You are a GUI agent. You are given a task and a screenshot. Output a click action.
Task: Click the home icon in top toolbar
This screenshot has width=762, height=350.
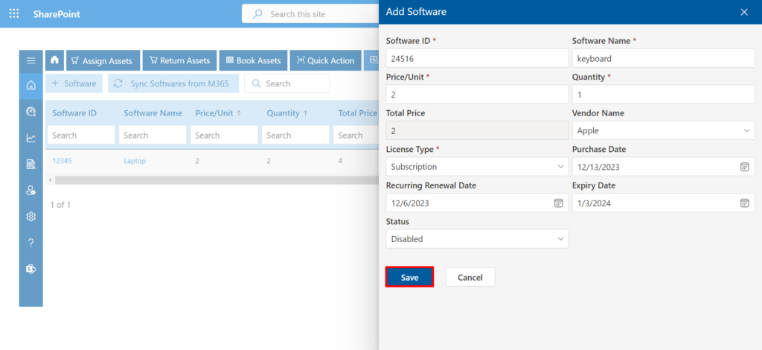(54, 61)
